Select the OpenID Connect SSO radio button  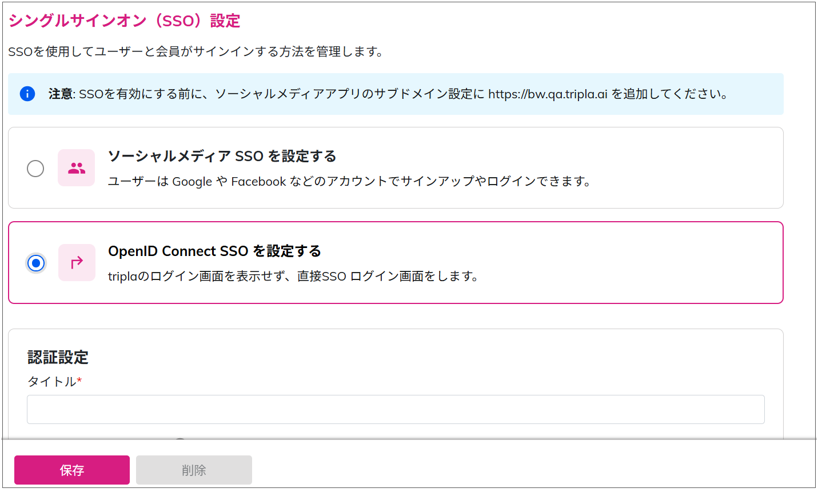(x=36, y=263)
